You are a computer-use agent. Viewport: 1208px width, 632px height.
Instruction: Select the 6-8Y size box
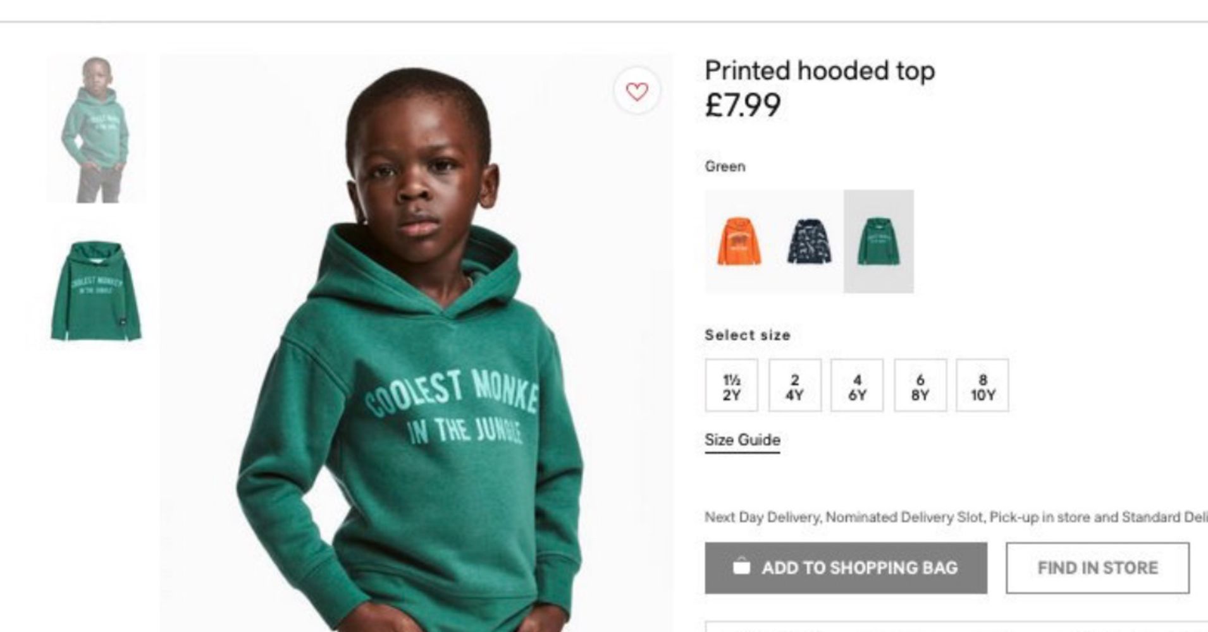920,386
